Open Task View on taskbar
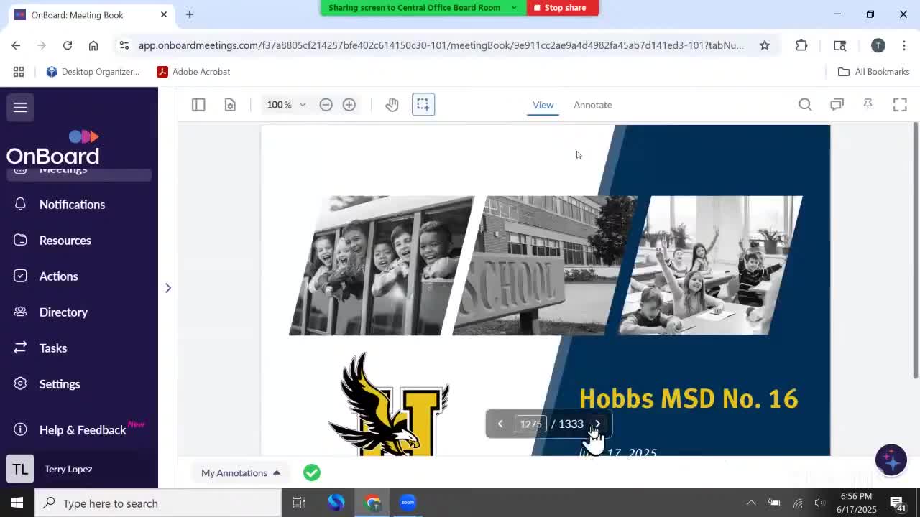This screenshot has height=517, width=920. pos(299,503)
